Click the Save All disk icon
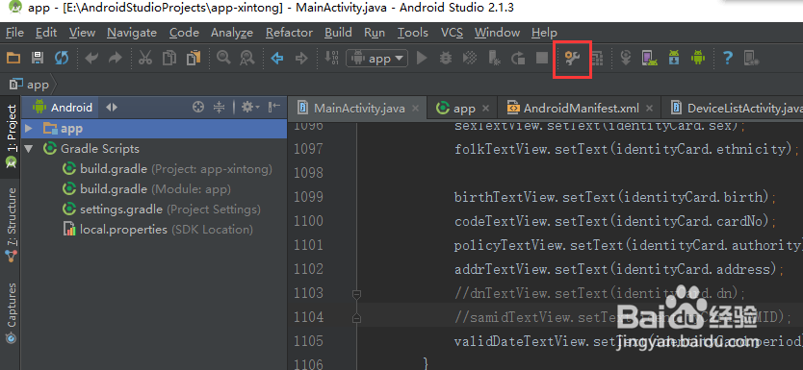Screen dimensions: 803x370 click(38, 59)
